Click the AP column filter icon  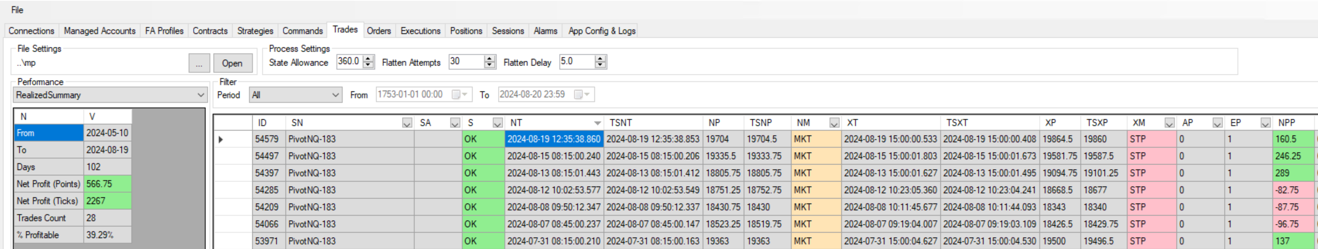coord(1217,123)
